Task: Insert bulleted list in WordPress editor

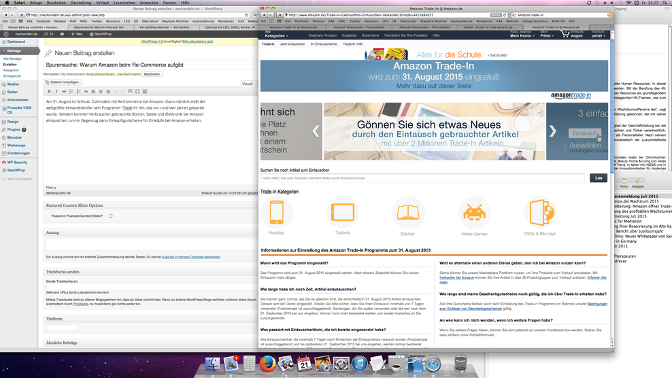Action: pos(71,91)
